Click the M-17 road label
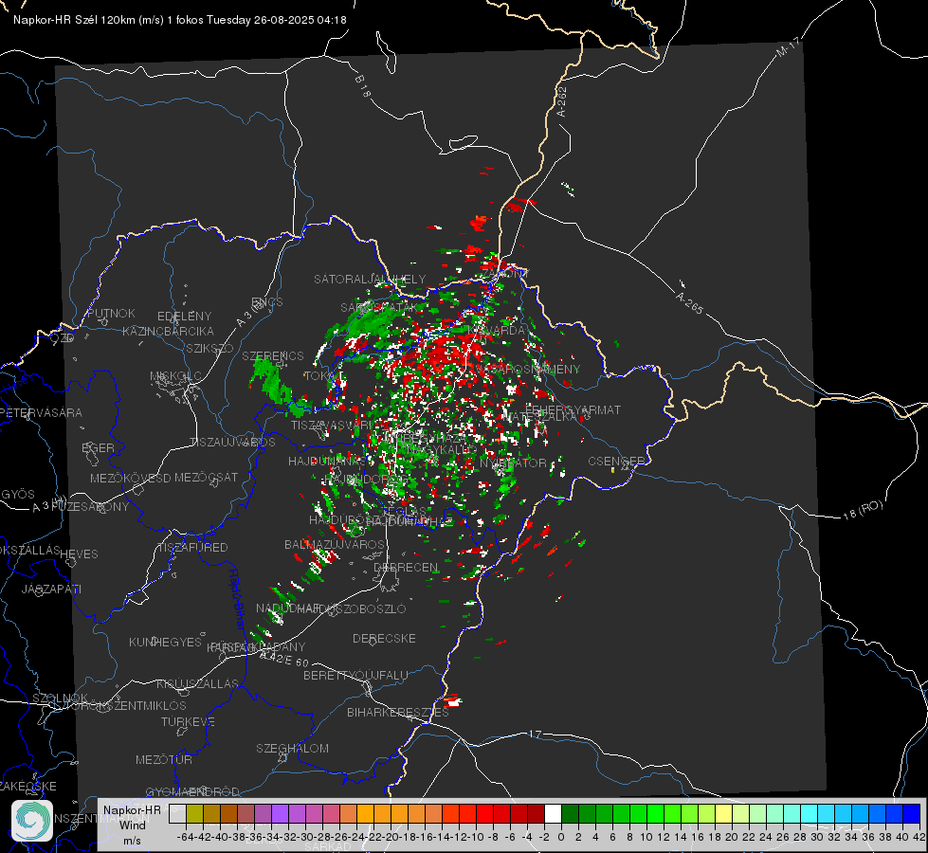Screen dimensions: 928x853 (789, 46)
